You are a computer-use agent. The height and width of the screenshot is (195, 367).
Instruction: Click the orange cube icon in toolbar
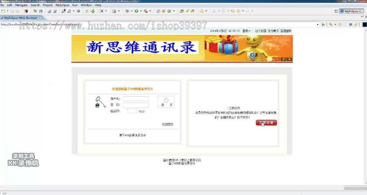click(x=26, y=11)
